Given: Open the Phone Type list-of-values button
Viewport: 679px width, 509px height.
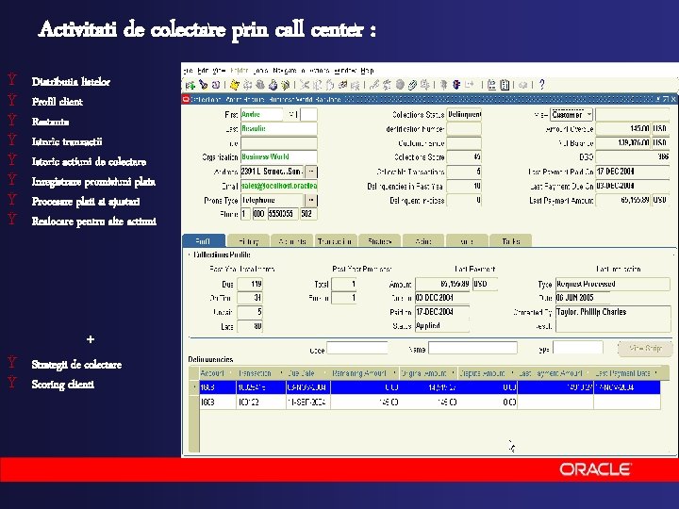Looking at the screenshot, I should tap(311, 201).
